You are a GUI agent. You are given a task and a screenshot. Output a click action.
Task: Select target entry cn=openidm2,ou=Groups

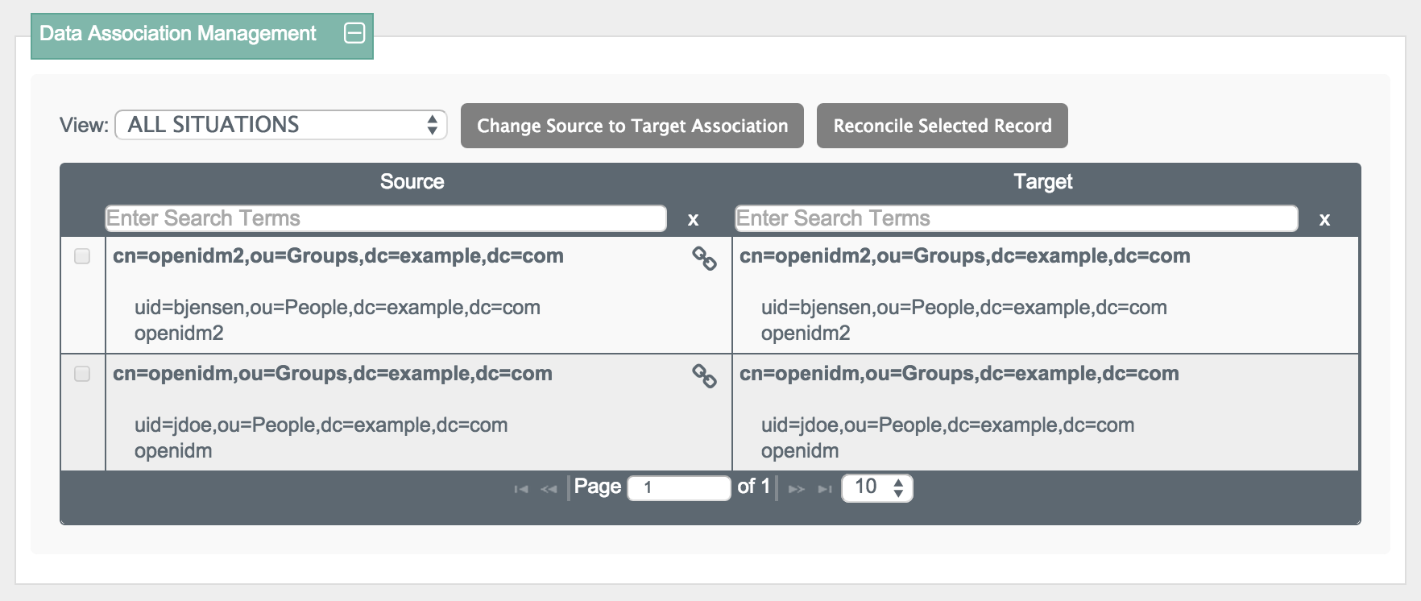point(964,256)
